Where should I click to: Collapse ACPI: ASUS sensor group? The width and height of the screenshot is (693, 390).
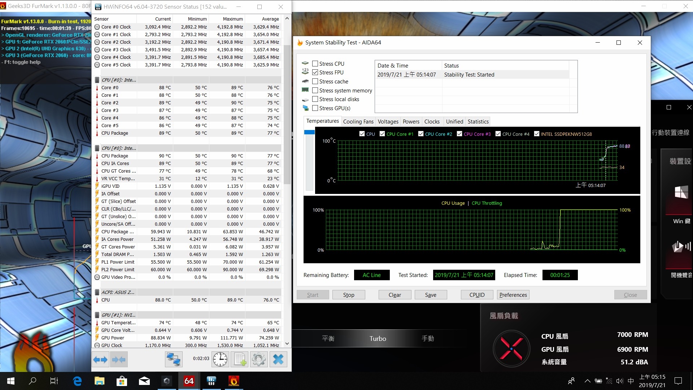point(97,292)
